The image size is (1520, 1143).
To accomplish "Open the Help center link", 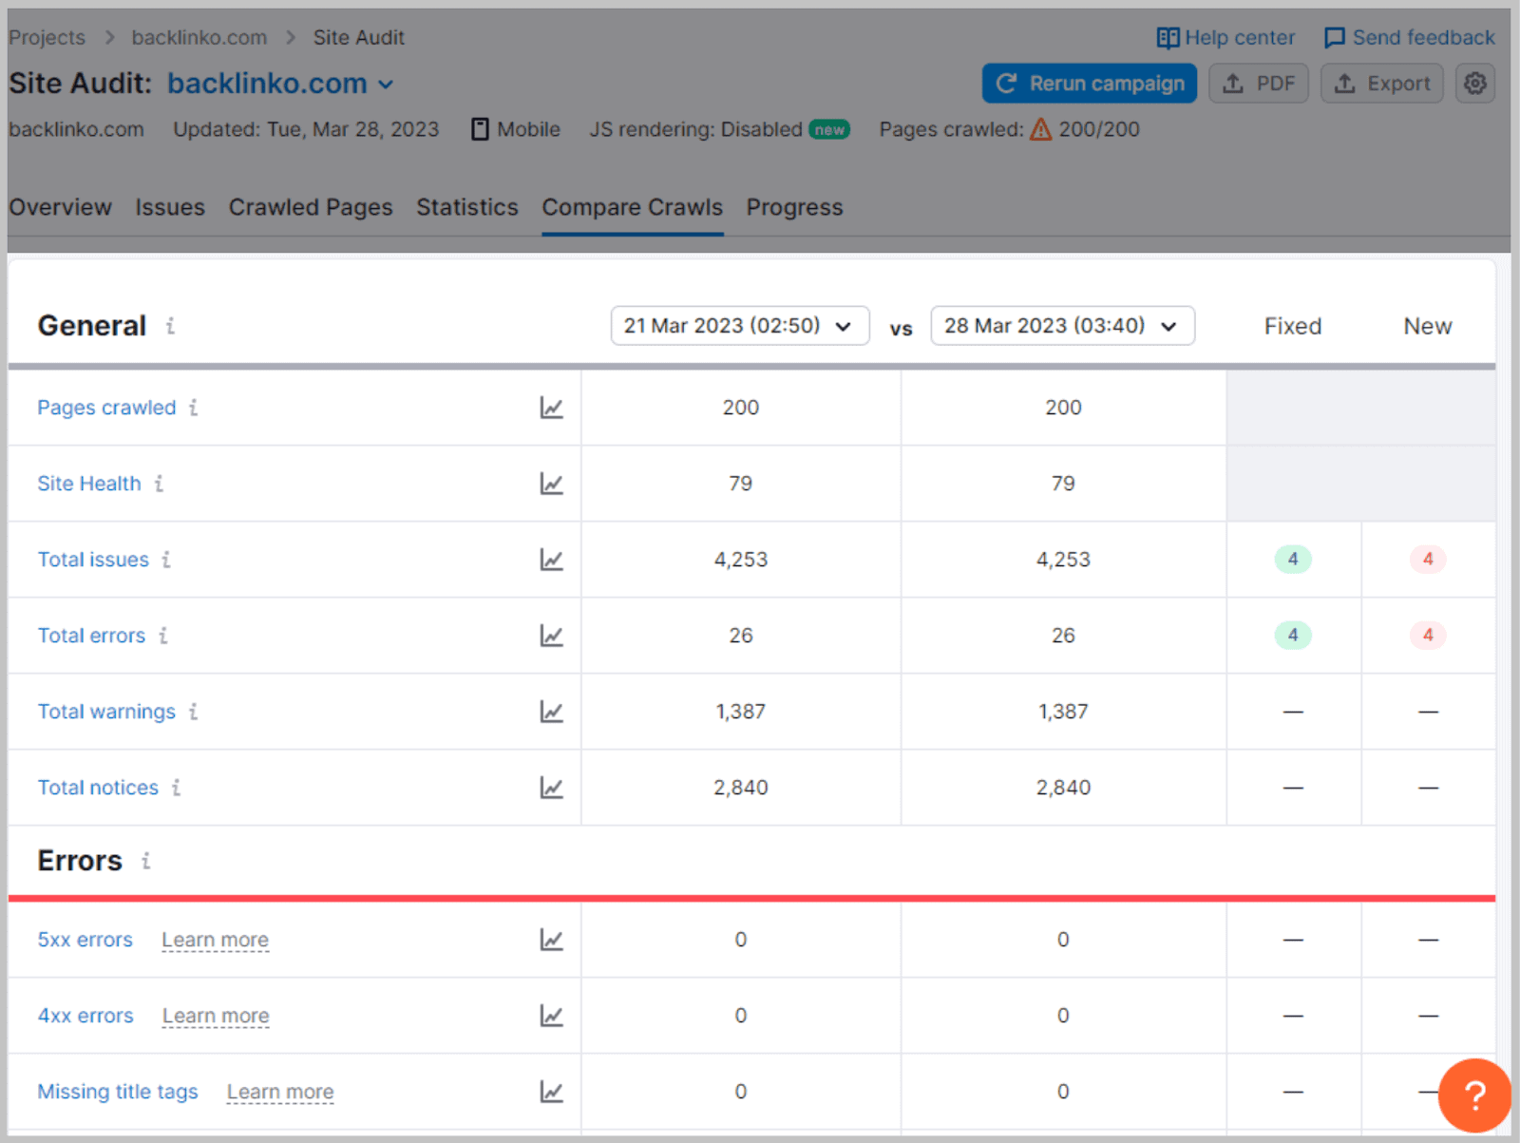I will 1225,38.
